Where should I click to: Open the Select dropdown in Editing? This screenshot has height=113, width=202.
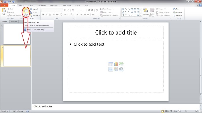[178, 16]
